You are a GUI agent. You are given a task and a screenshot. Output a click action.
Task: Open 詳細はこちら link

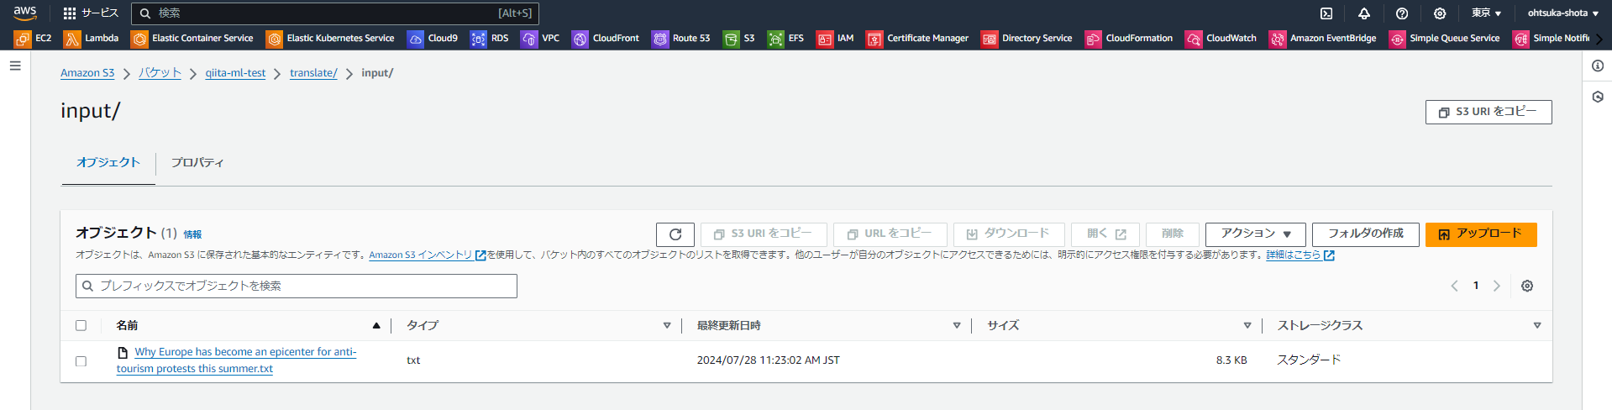click(x=1300, y=255)
